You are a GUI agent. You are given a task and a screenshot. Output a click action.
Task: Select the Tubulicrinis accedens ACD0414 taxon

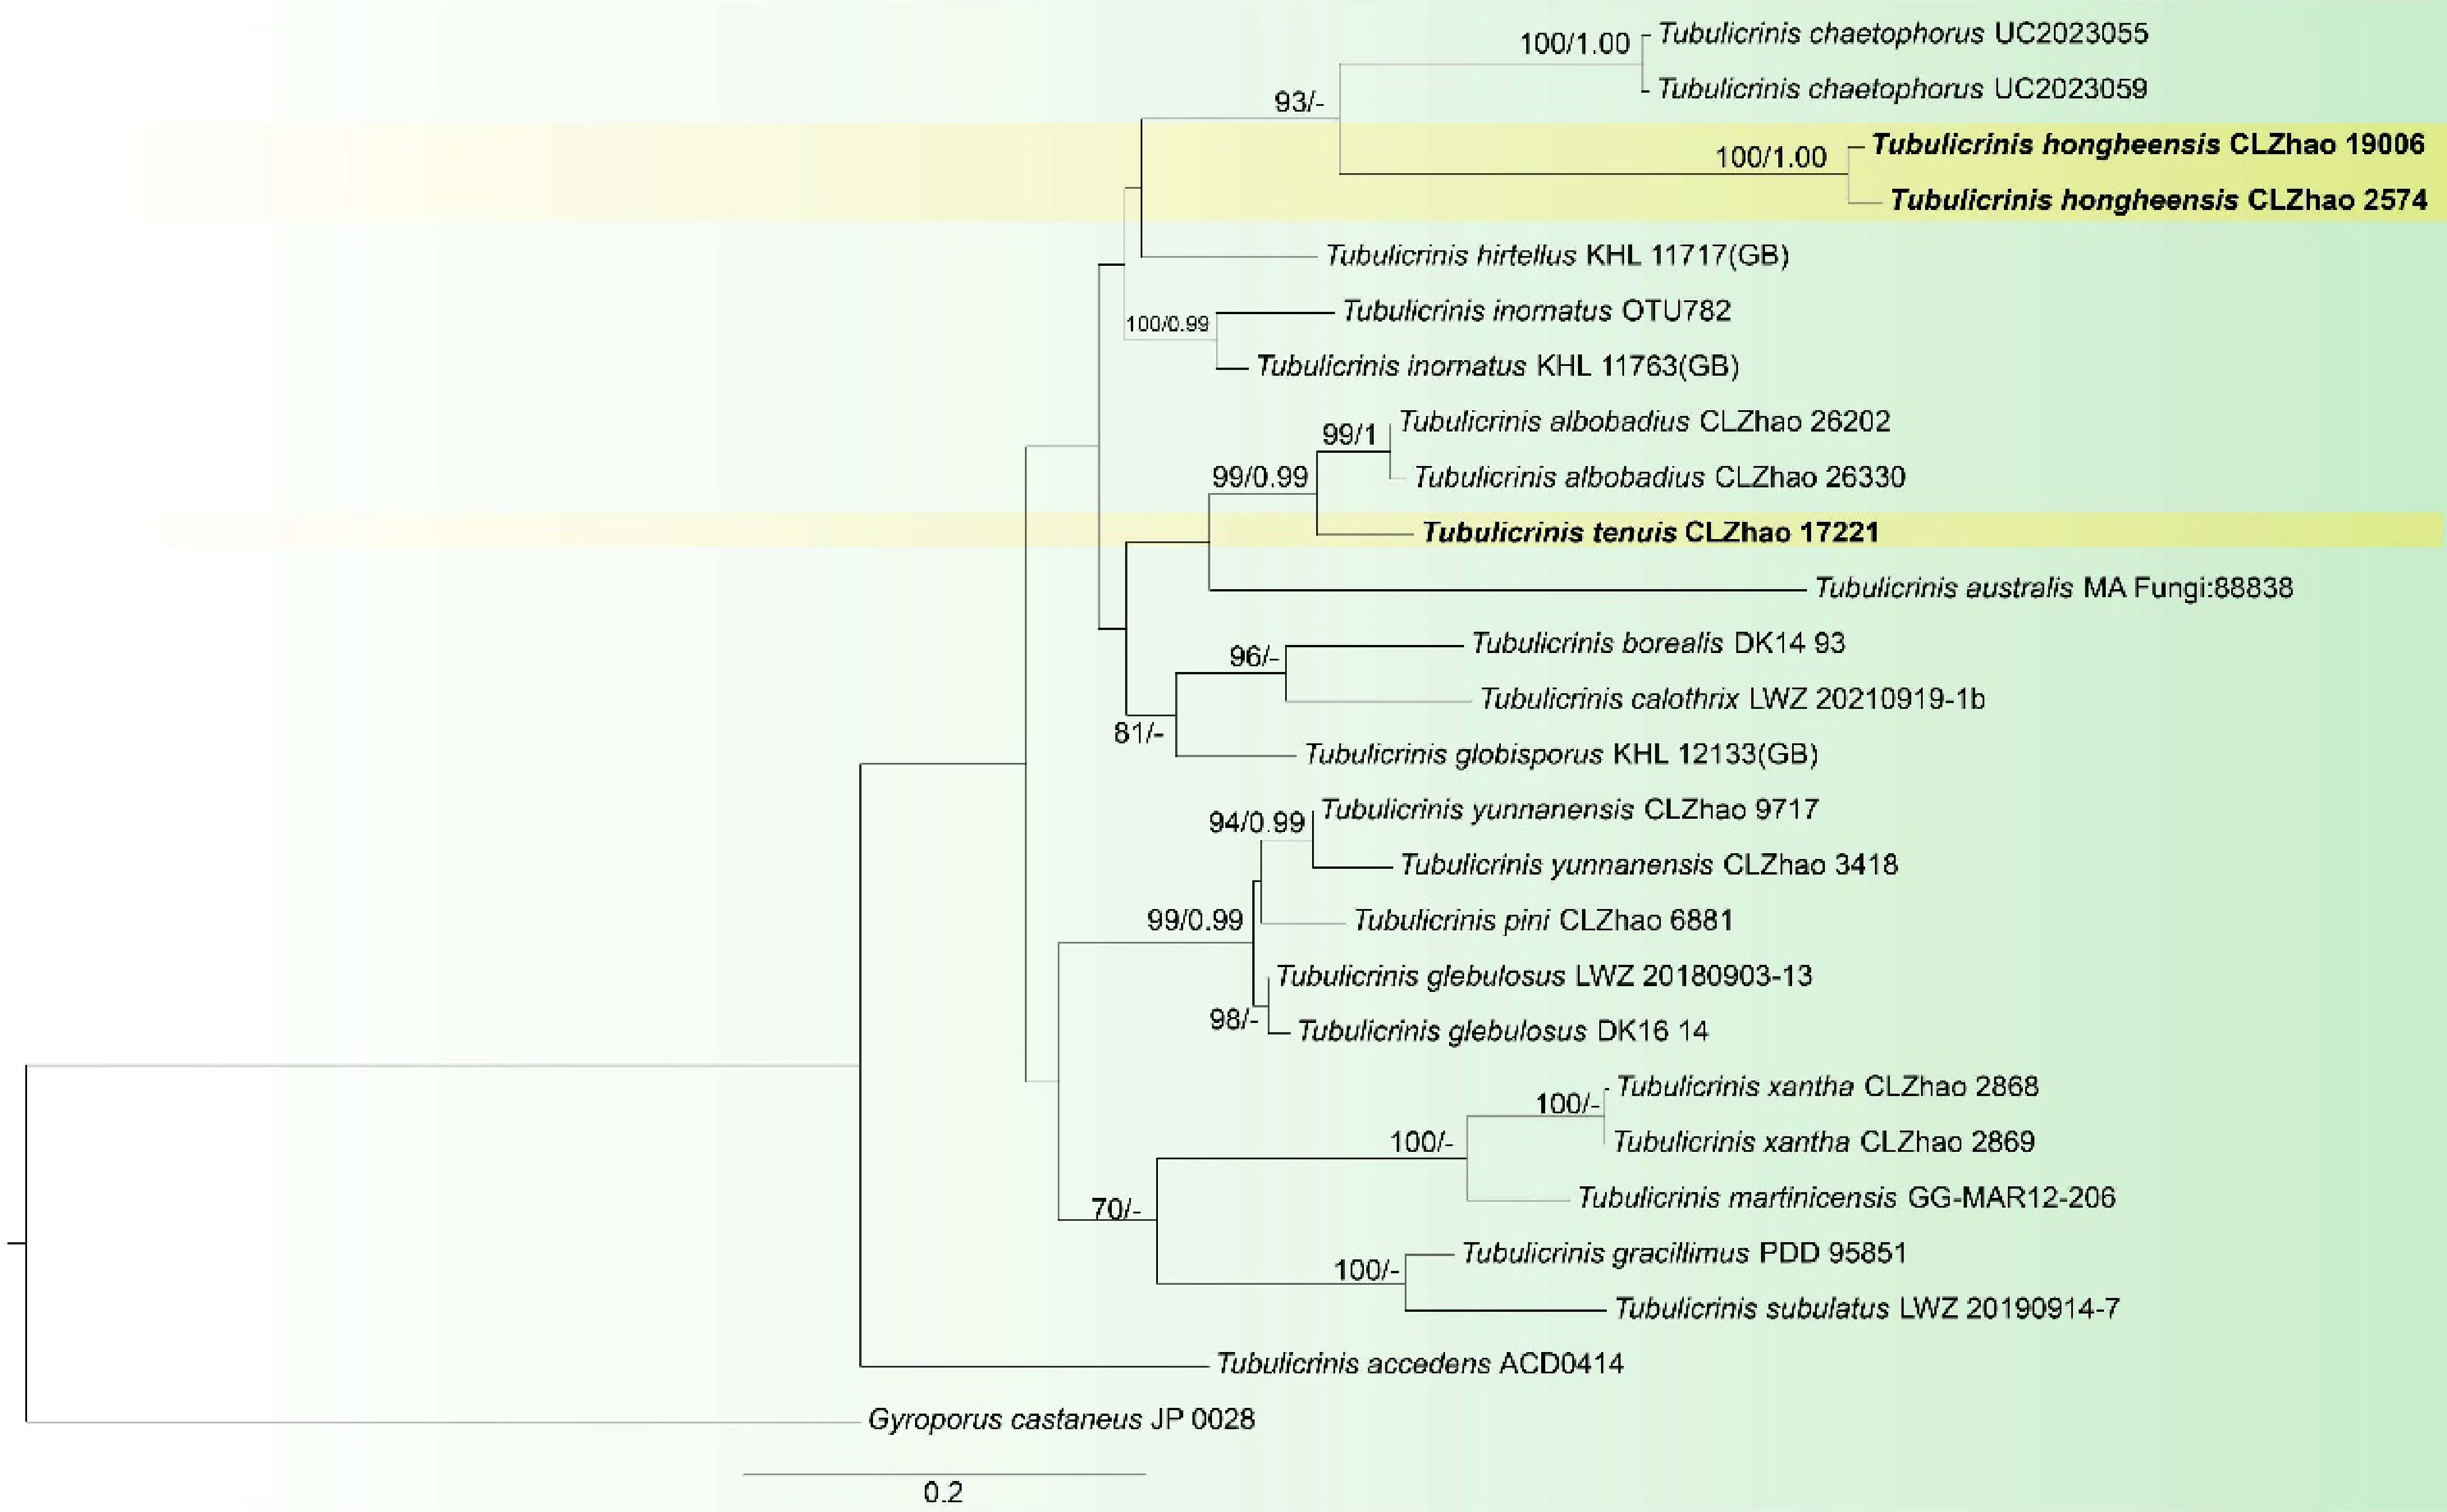pos(1420,1363)
